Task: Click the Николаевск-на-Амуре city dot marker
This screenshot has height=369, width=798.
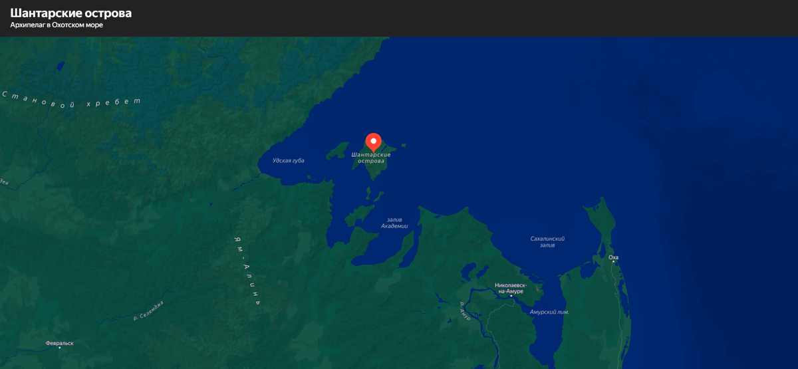Action: 511,297
